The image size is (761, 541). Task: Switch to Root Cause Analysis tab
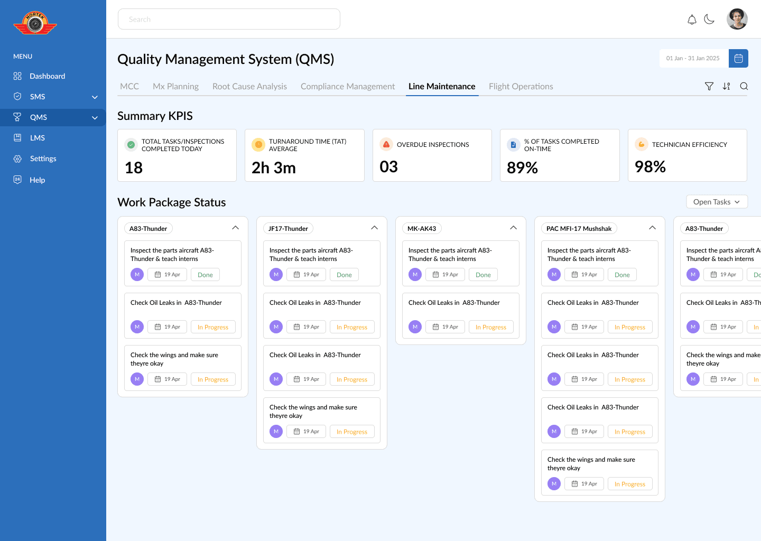click(249, 86)
